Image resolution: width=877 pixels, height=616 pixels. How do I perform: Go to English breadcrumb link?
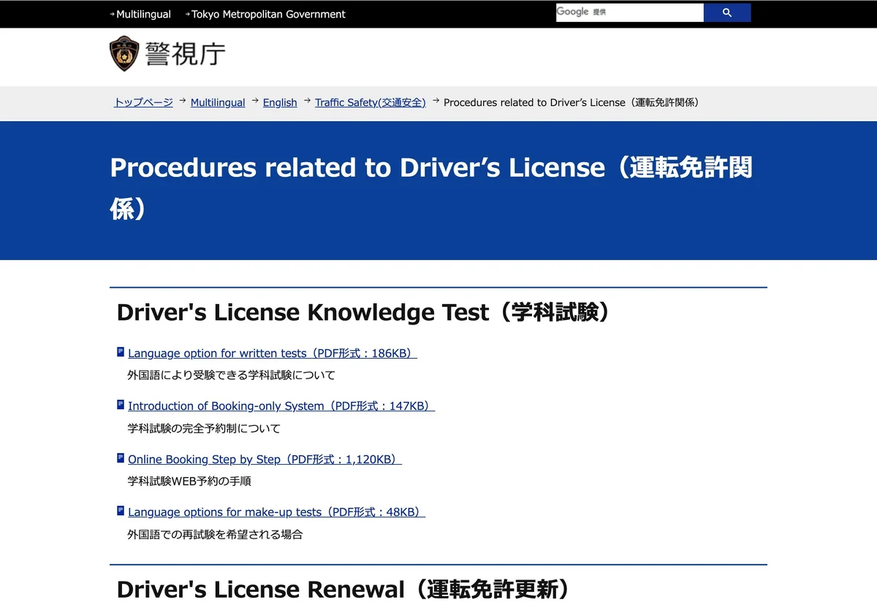click(x=280, y=102)
